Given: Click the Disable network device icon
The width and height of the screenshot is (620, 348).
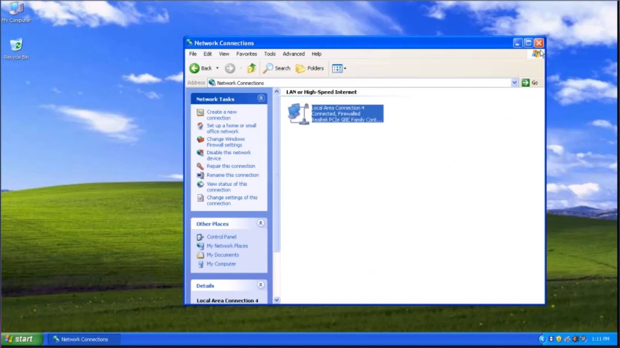Looking at the screenshot, I should pyautogui.click(x=200, y=153).
